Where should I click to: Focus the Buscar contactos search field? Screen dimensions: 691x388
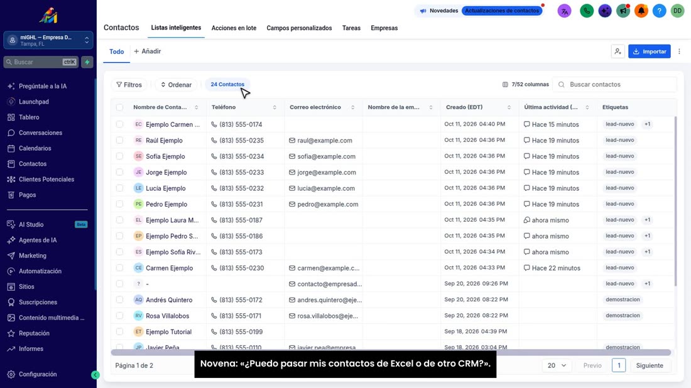click(x=614, y=85)
